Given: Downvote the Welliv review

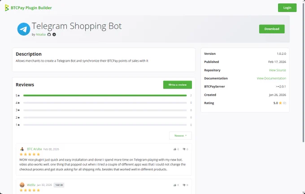Looking at the screenshot, I should click(x=185, y=185).
